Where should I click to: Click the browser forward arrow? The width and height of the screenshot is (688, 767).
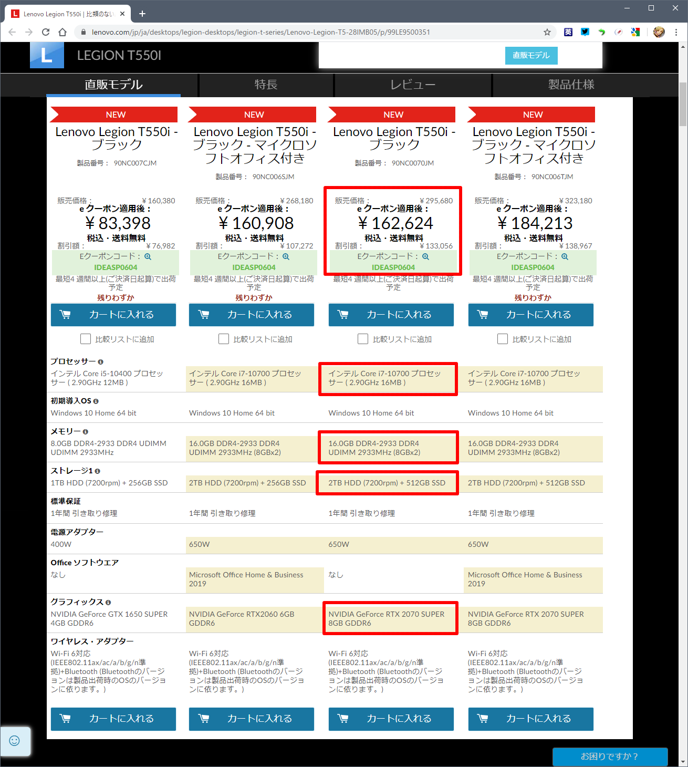[29, 32]
